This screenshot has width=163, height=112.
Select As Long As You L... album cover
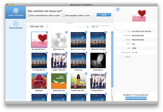coord(39,40)
